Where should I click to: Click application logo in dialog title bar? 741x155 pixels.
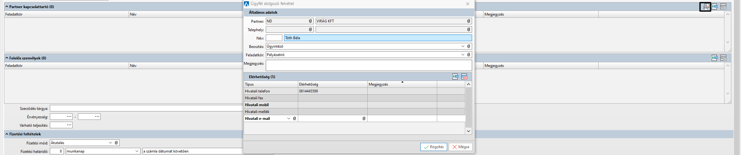click(x=246, y=4)
